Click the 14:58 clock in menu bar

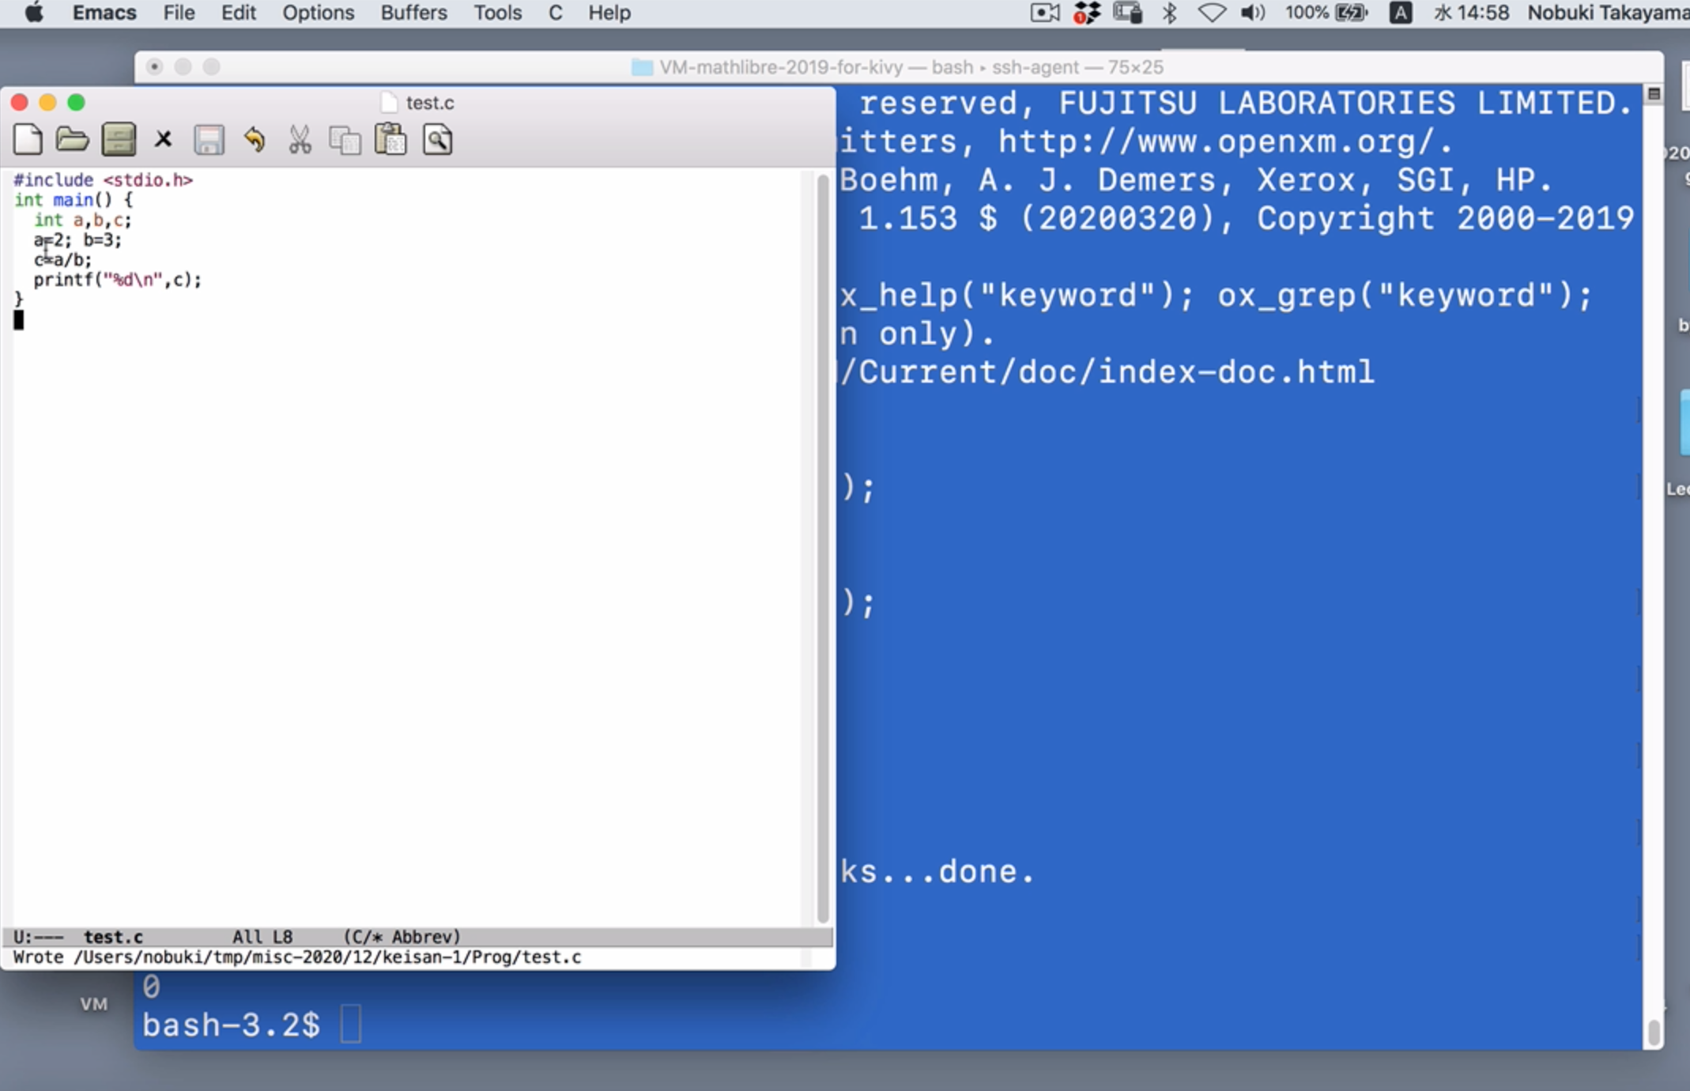[x=1472, y=13]
